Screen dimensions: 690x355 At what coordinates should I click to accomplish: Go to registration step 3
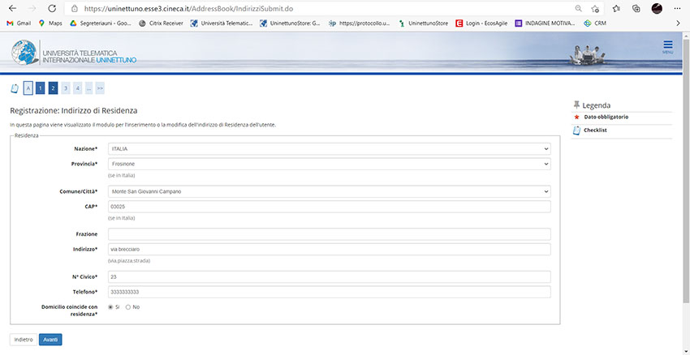pos(65,88)
